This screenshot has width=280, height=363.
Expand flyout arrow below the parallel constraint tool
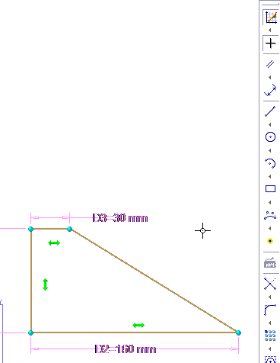click(270, 77)
